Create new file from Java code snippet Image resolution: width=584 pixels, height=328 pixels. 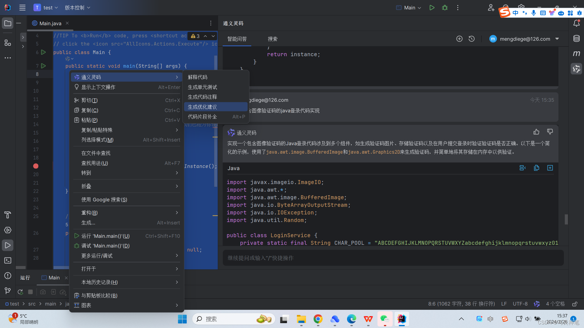[x=550, y=168]
